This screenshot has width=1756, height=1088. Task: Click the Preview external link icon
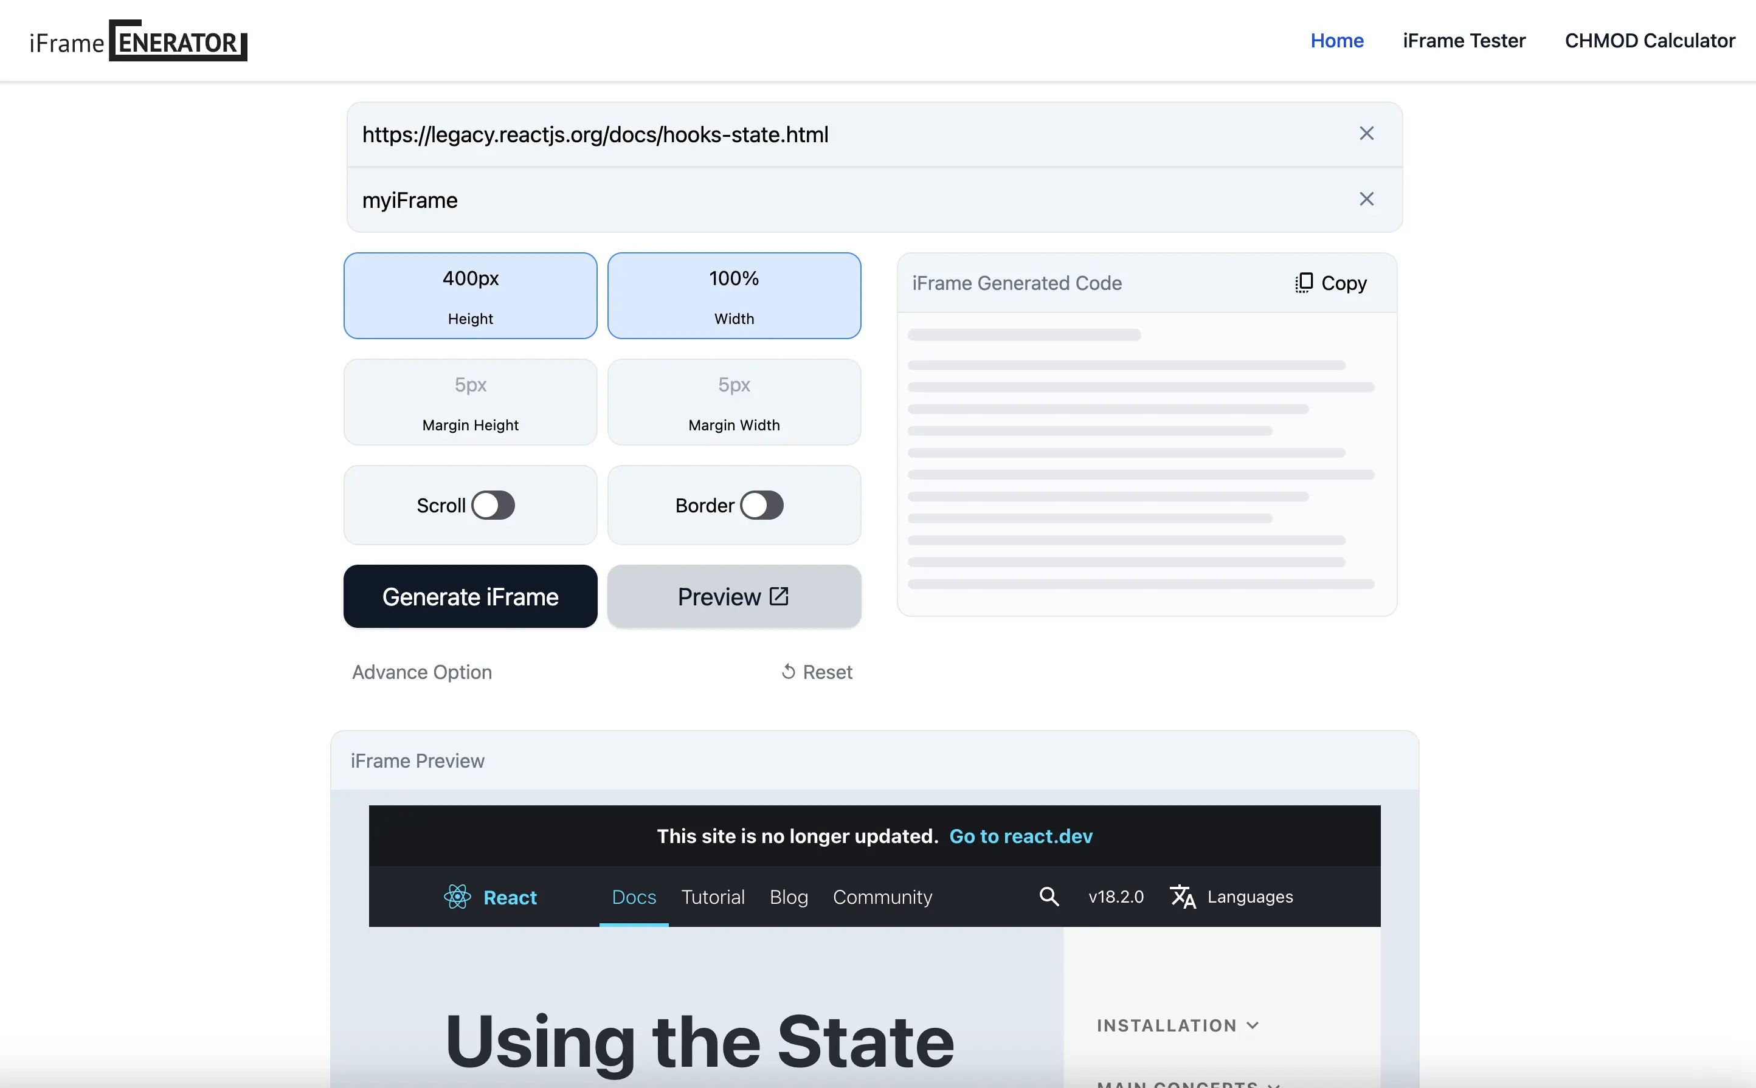(x=778, y=596)
